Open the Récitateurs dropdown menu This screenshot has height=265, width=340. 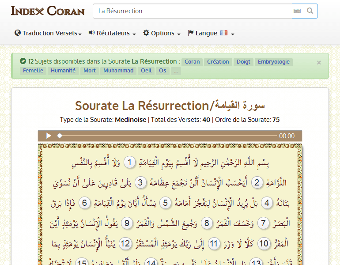pyautogui.click(x=112, y=33)
